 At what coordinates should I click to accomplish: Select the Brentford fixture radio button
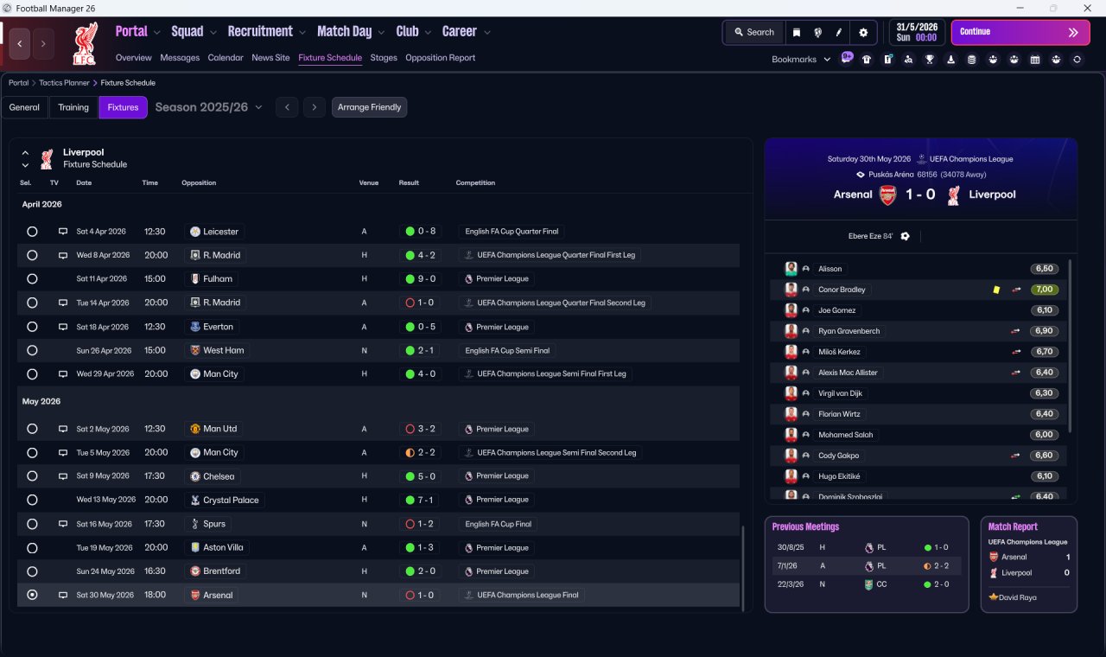tap(32, 571)
